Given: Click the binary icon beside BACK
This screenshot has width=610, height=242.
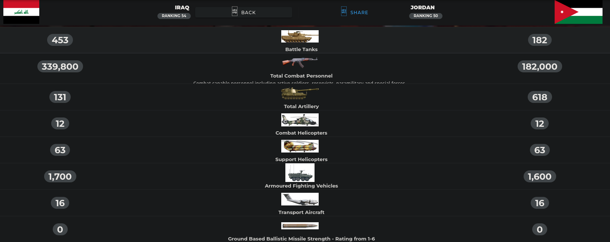Looking at the screenshot, I should 235,11.
